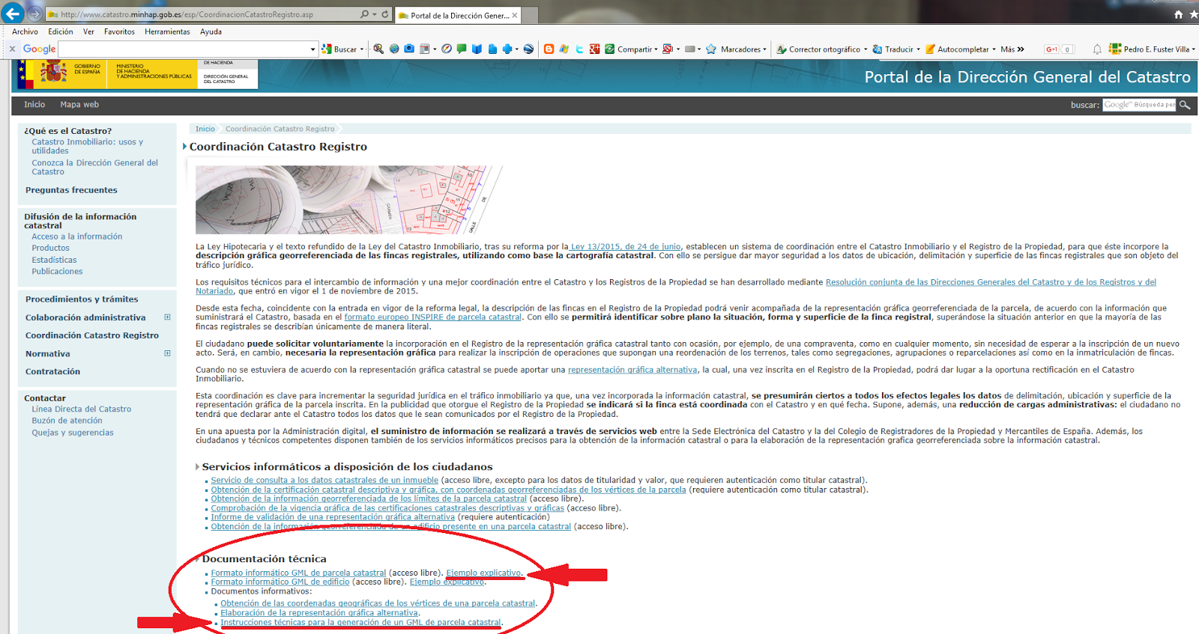Click the camera icon in Google toolbar
Image resolution: width=1199 pixels, height=634 pixels.
(409, 49)
